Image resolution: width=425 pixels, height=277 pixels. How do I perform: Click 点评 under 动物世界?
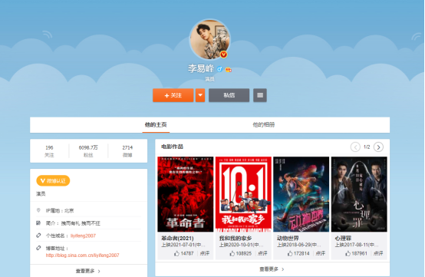point(321,253)
